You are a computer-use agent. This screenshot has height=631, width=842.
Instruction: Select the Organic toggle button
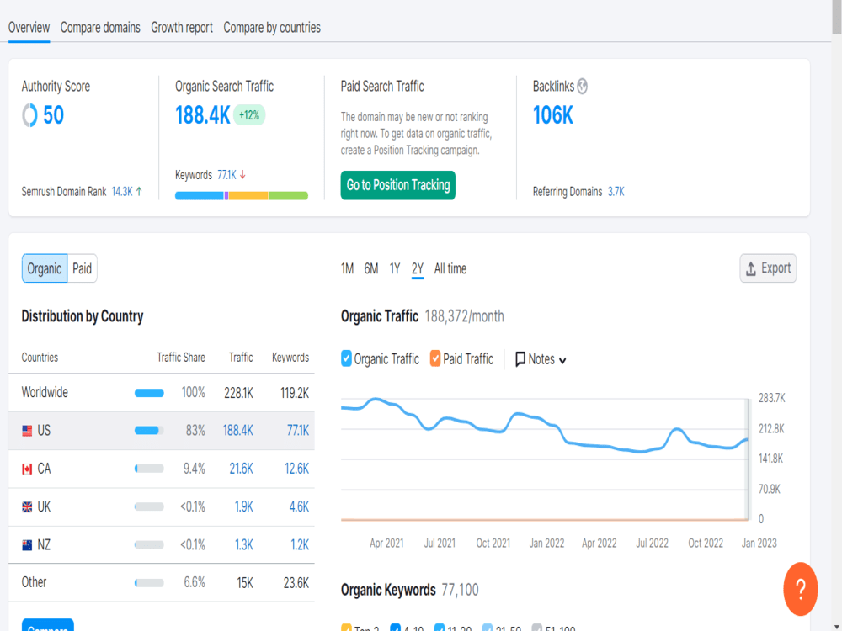45,268
